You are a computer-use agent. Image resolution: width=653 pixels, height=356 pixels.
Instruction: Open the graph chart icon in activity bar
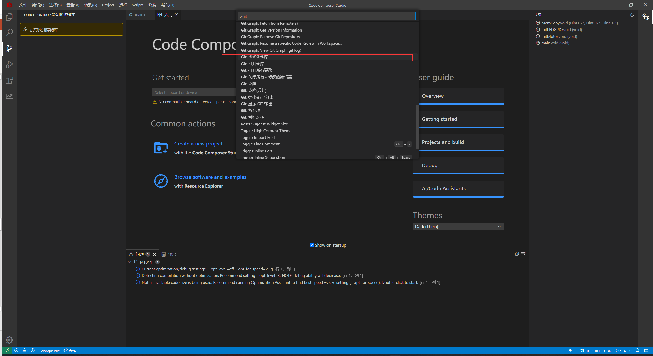9,96
